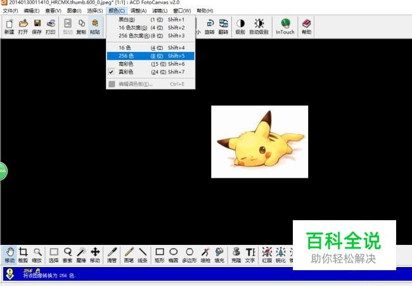Choose the 16 色 4-bit option
The image size is (412, 286).
(151, 47)
